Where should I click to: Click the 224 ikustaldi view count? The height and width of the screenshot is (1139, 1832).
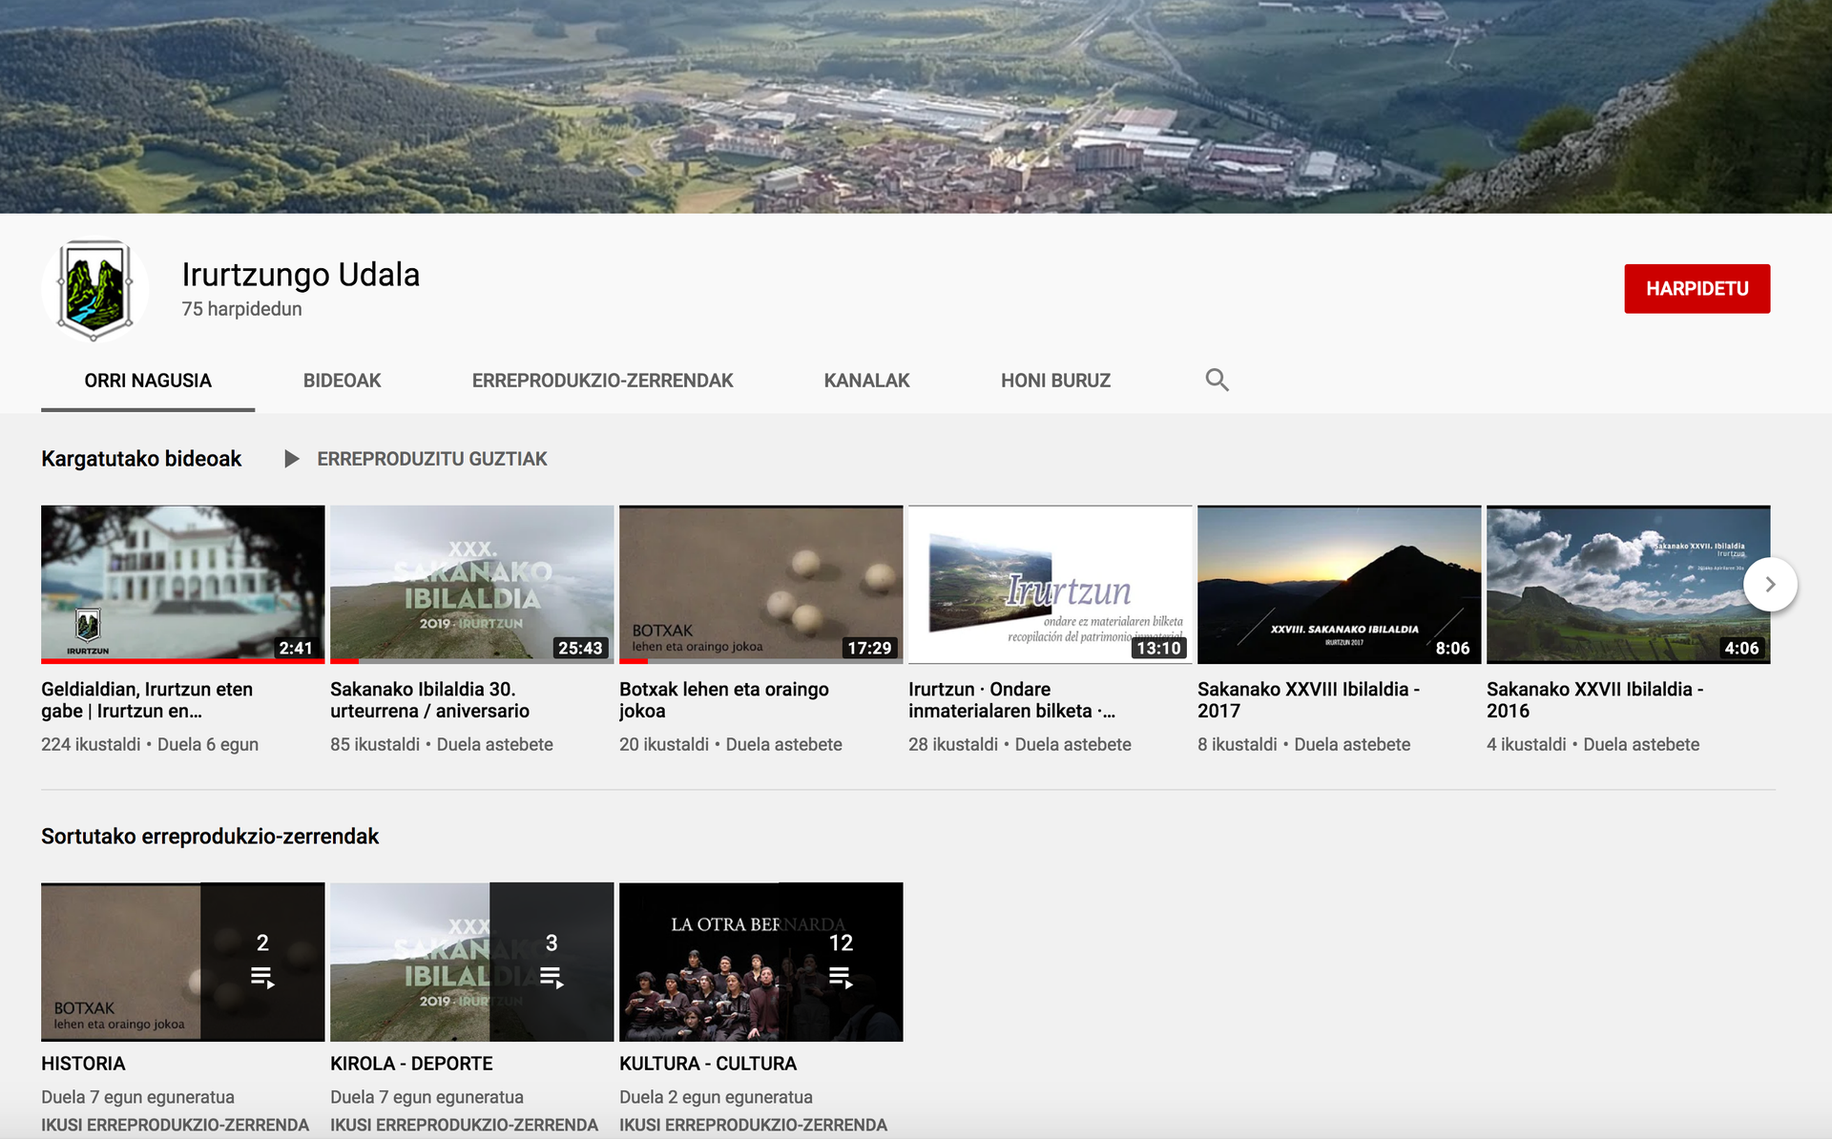coord(91,744)
